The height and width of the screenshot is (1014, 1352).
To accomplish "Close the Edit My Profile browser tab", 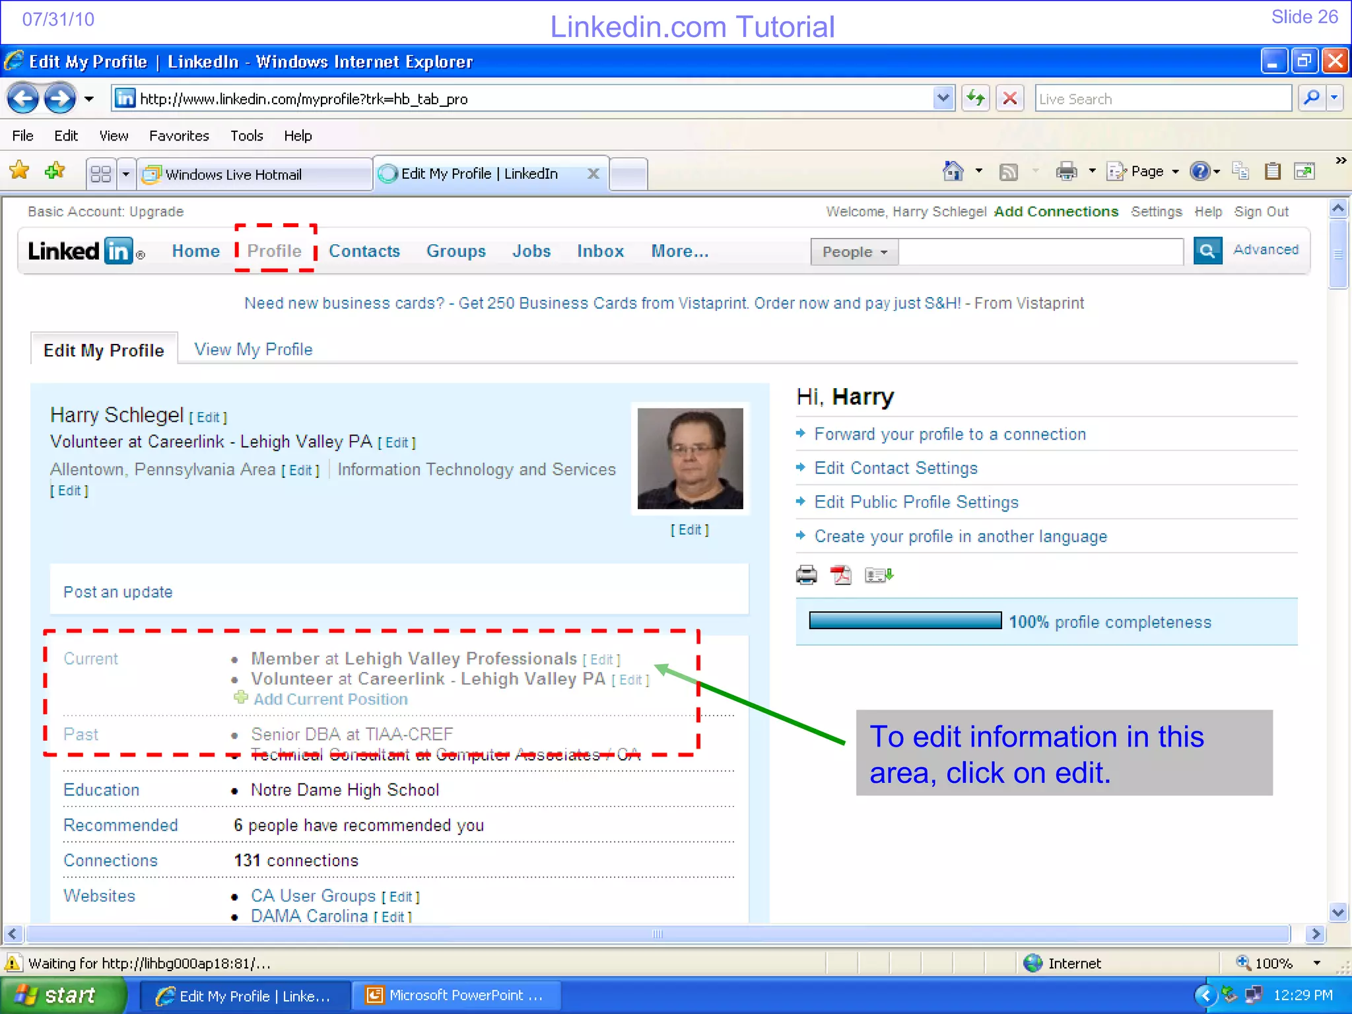I will [593, 174].
